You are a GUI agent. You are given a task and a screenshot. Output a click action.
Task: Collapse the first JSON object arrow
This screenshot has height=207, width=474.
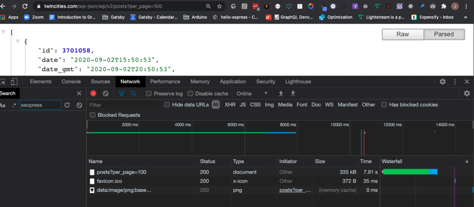coord(19,42)
